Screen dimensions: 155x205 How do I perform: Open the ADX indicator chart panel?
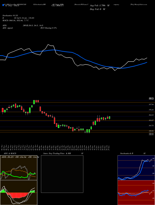coord(19,168)
